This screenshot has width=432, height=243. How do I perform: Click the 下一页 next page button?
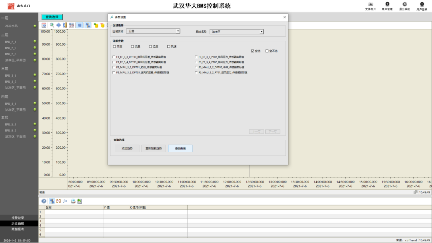click(x=273, y=132)
